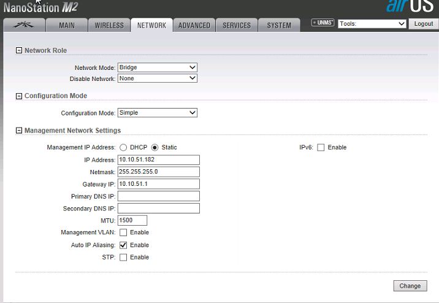Enable the IPv6 checkbox

click(321, 148)
